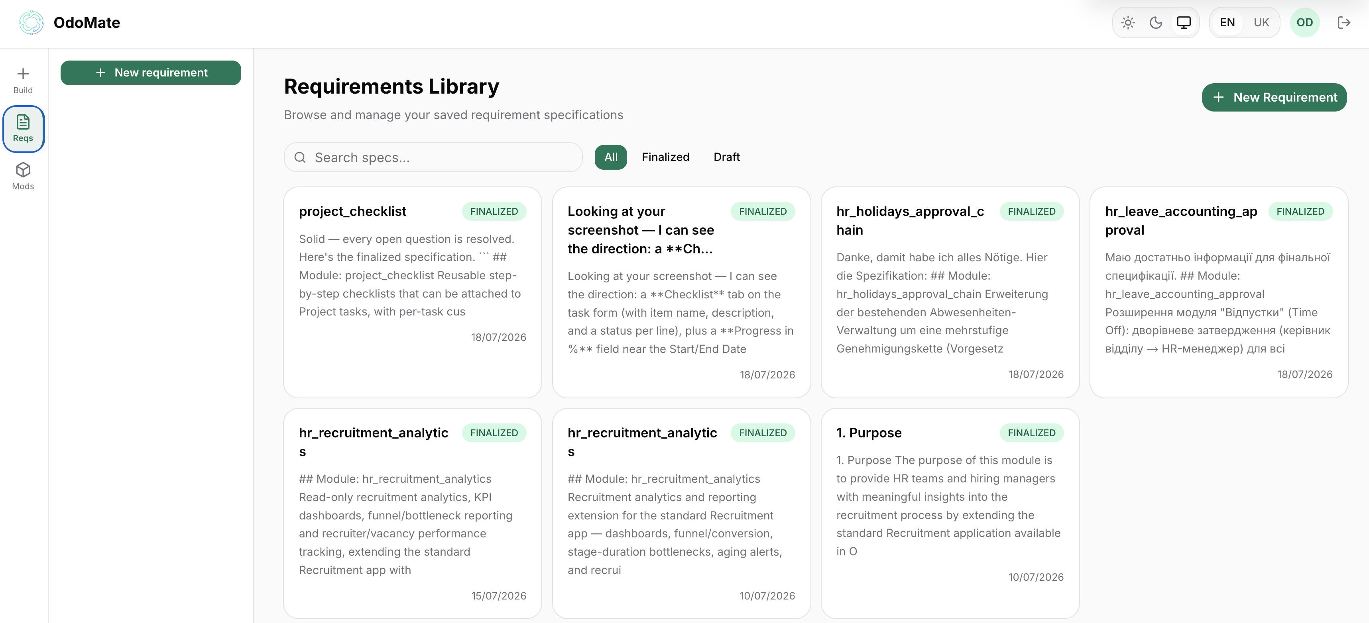Image resolution: width=1369 pixels, height=623 pixels.
Task: Open the OD user avatar
Action: pos(1304,22)
